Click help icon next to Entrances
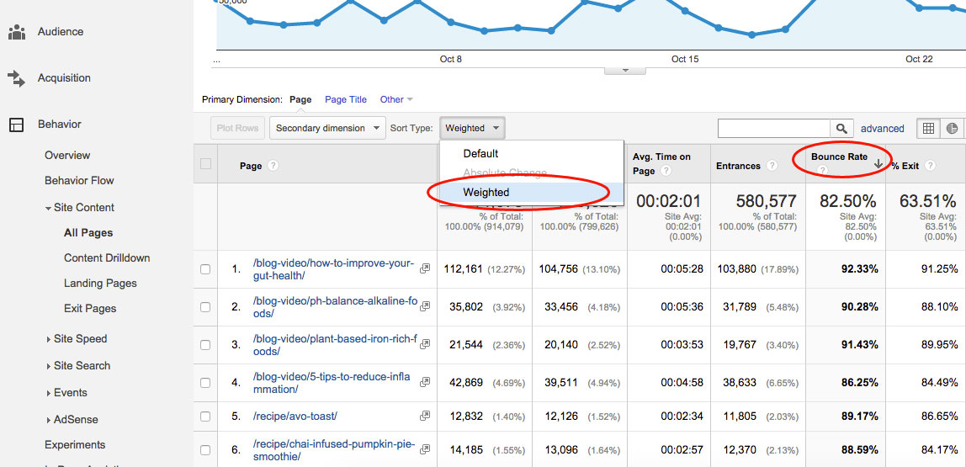 tap(772, 166)
